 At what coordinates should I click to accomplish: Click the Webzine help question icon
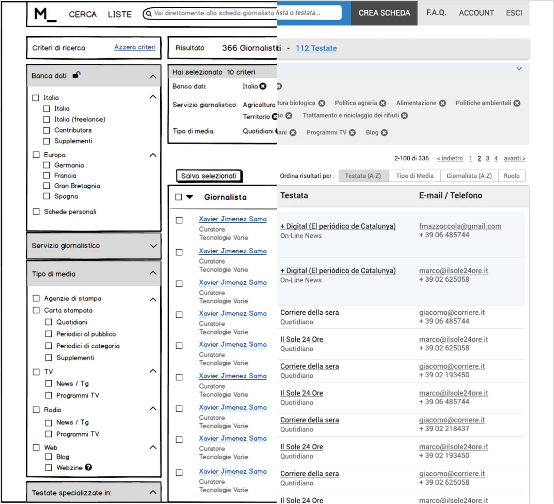pyautogui.click(x=88, y=467)
